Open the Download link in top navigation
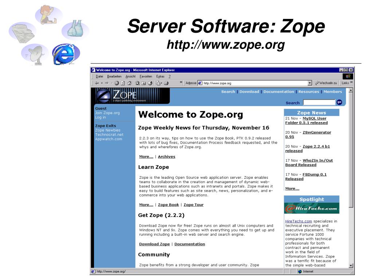Screen dimensions: 373x279 [249, 92]
